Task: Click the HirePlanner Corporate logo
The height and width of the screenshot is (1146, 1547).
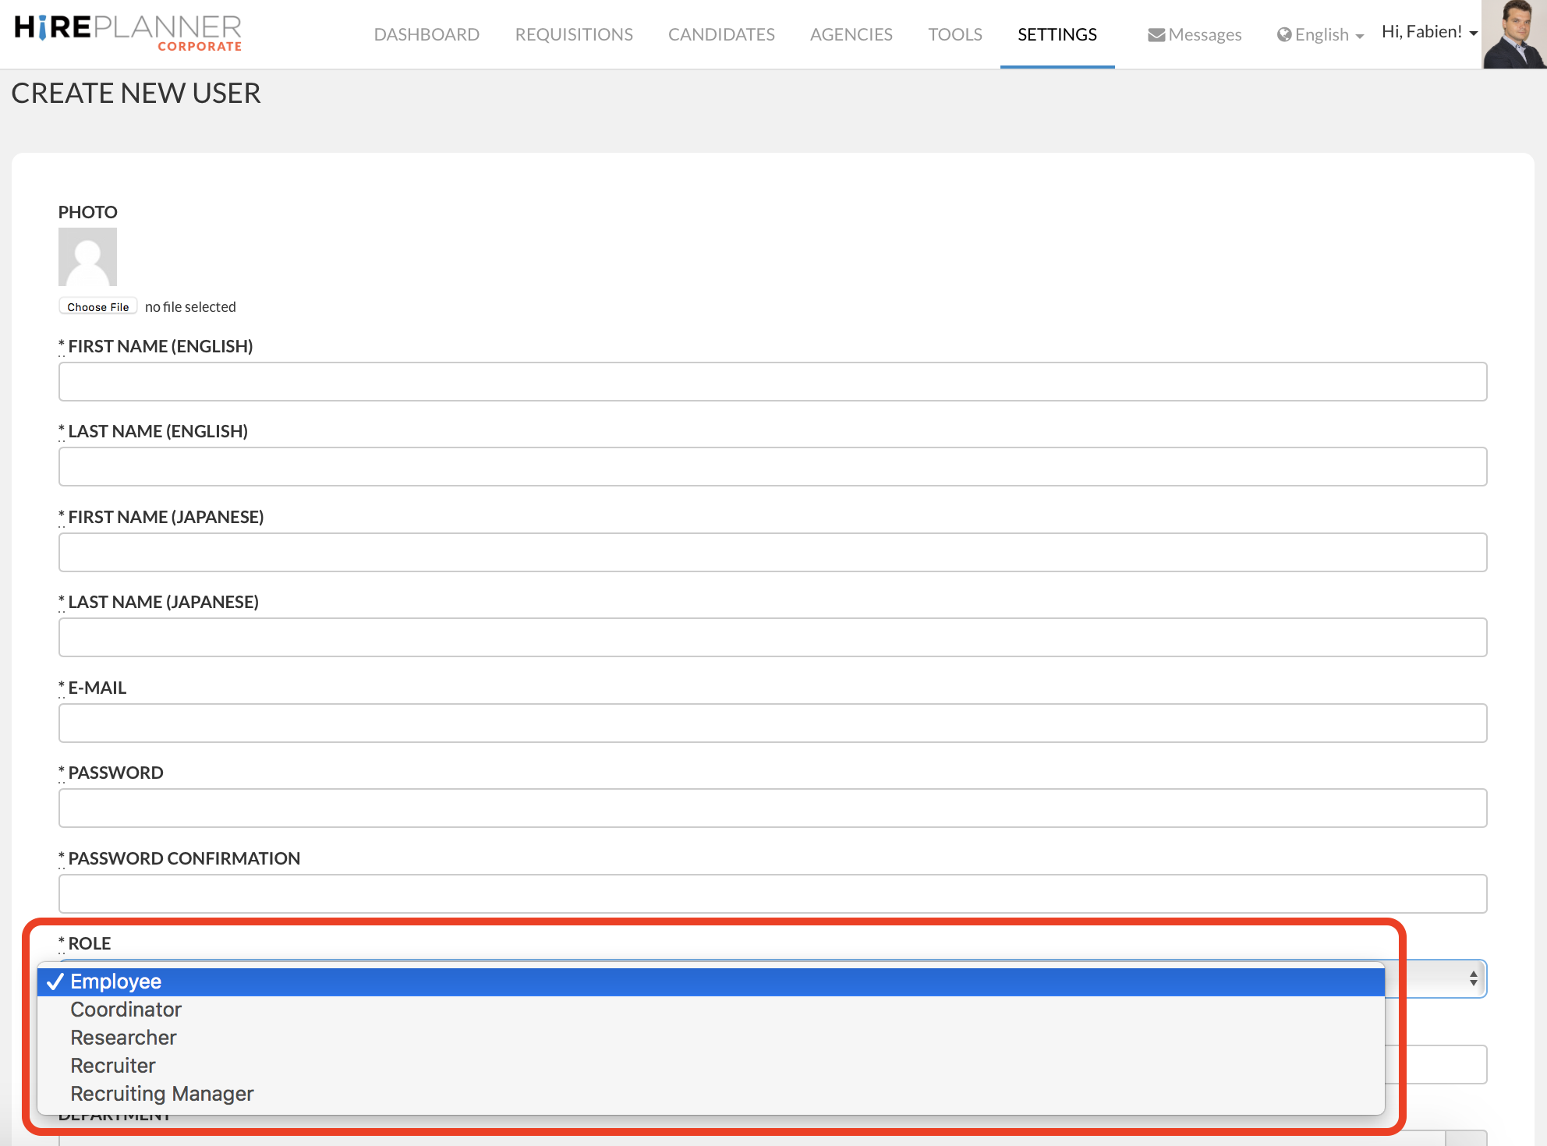Action: 129,33
